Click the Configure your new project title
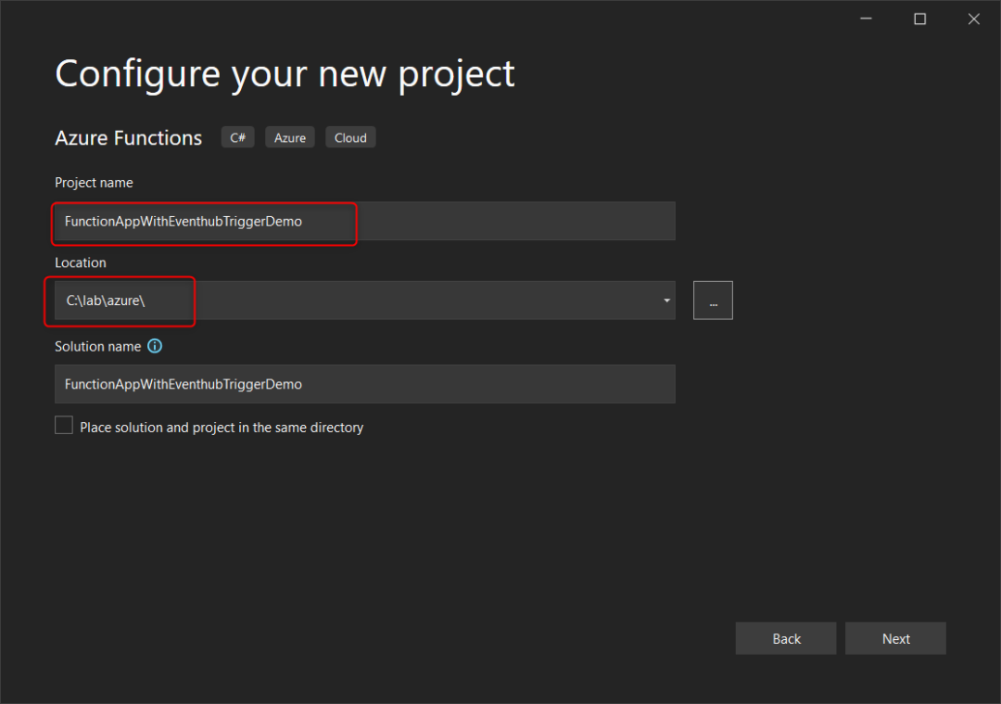Viewport: 1001px width, 704px height. [x=285, y=73]
